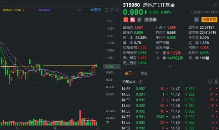Set a price alert with bell icon
This screenshot has width=219, height=130.
[x=196, y=20]
